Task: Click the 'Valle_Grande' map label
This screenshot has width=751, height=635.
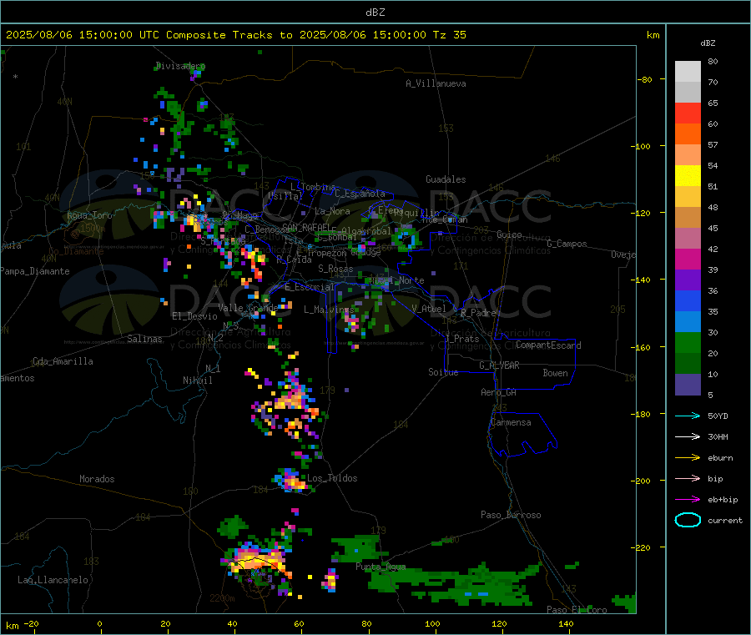Action: pyautogui.click(x=248, y=308)
